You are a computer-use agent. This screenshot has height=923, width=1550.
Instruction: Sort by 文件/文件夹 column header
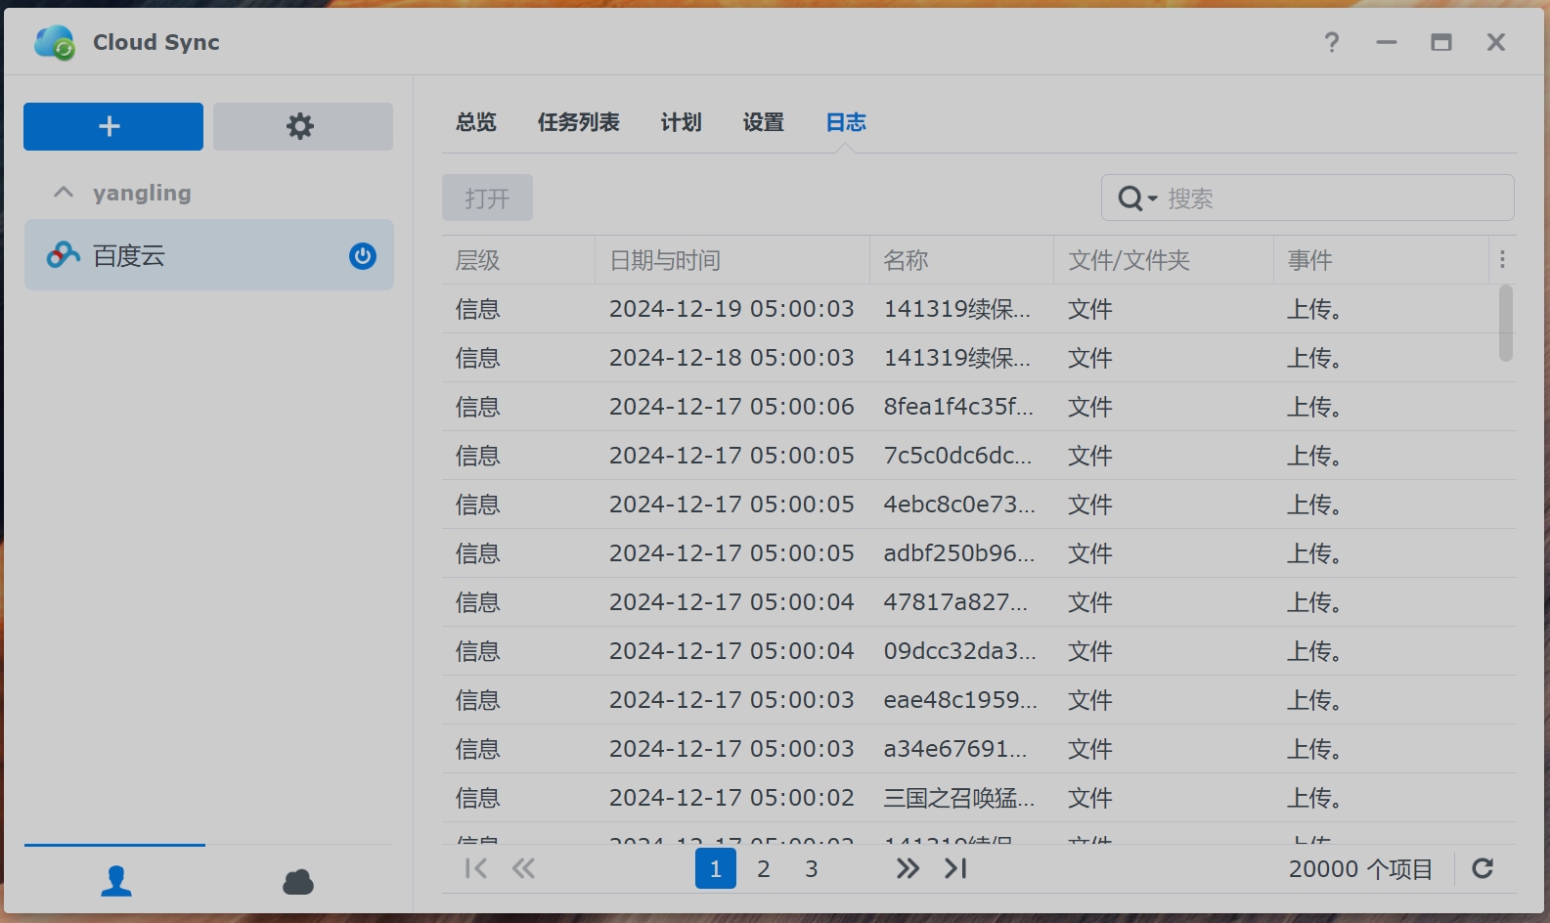coord(1164,260)
